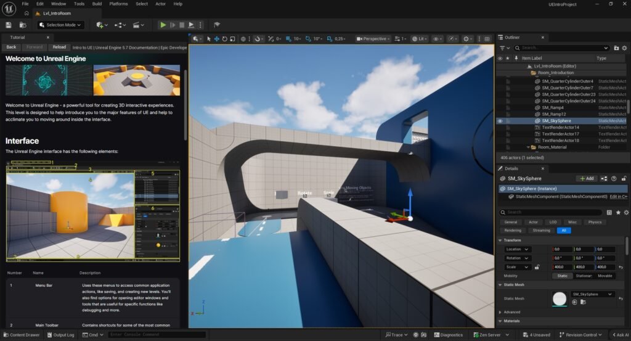Open Outliner settings gear
This screenshot has height=341, width=631.
click(625, 48)
